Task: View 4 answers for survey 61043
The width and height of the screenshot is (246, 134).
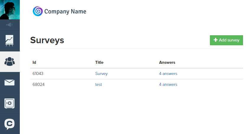Action: click(168, 74)
